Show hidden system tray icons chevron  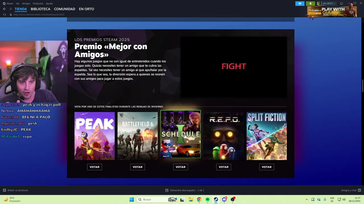tap(307, 199)
